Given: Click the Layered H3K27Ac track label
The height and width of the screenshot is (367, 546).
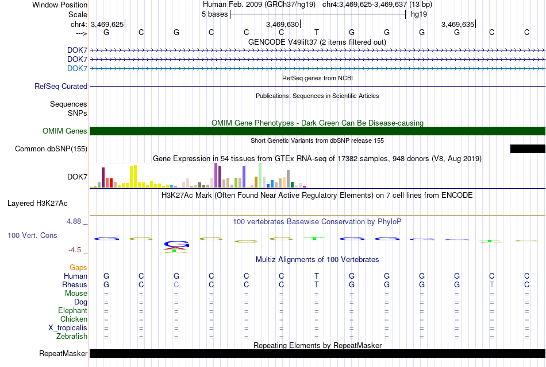Looking at the screenshot, I should coord(37,204).
